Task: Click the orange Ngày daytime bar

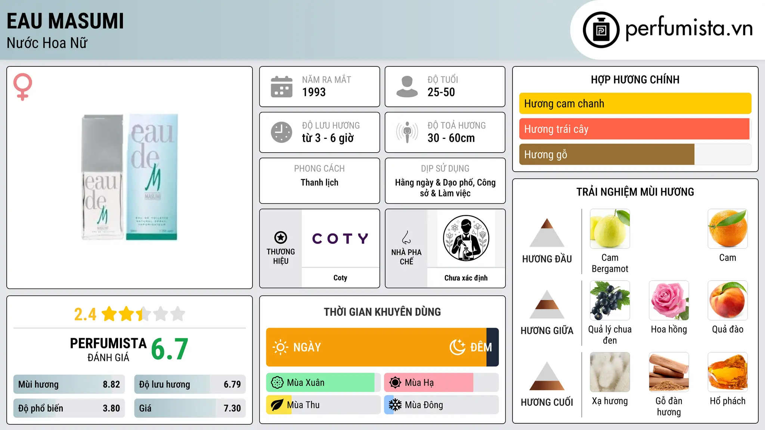Action: (x=376, y=347)
